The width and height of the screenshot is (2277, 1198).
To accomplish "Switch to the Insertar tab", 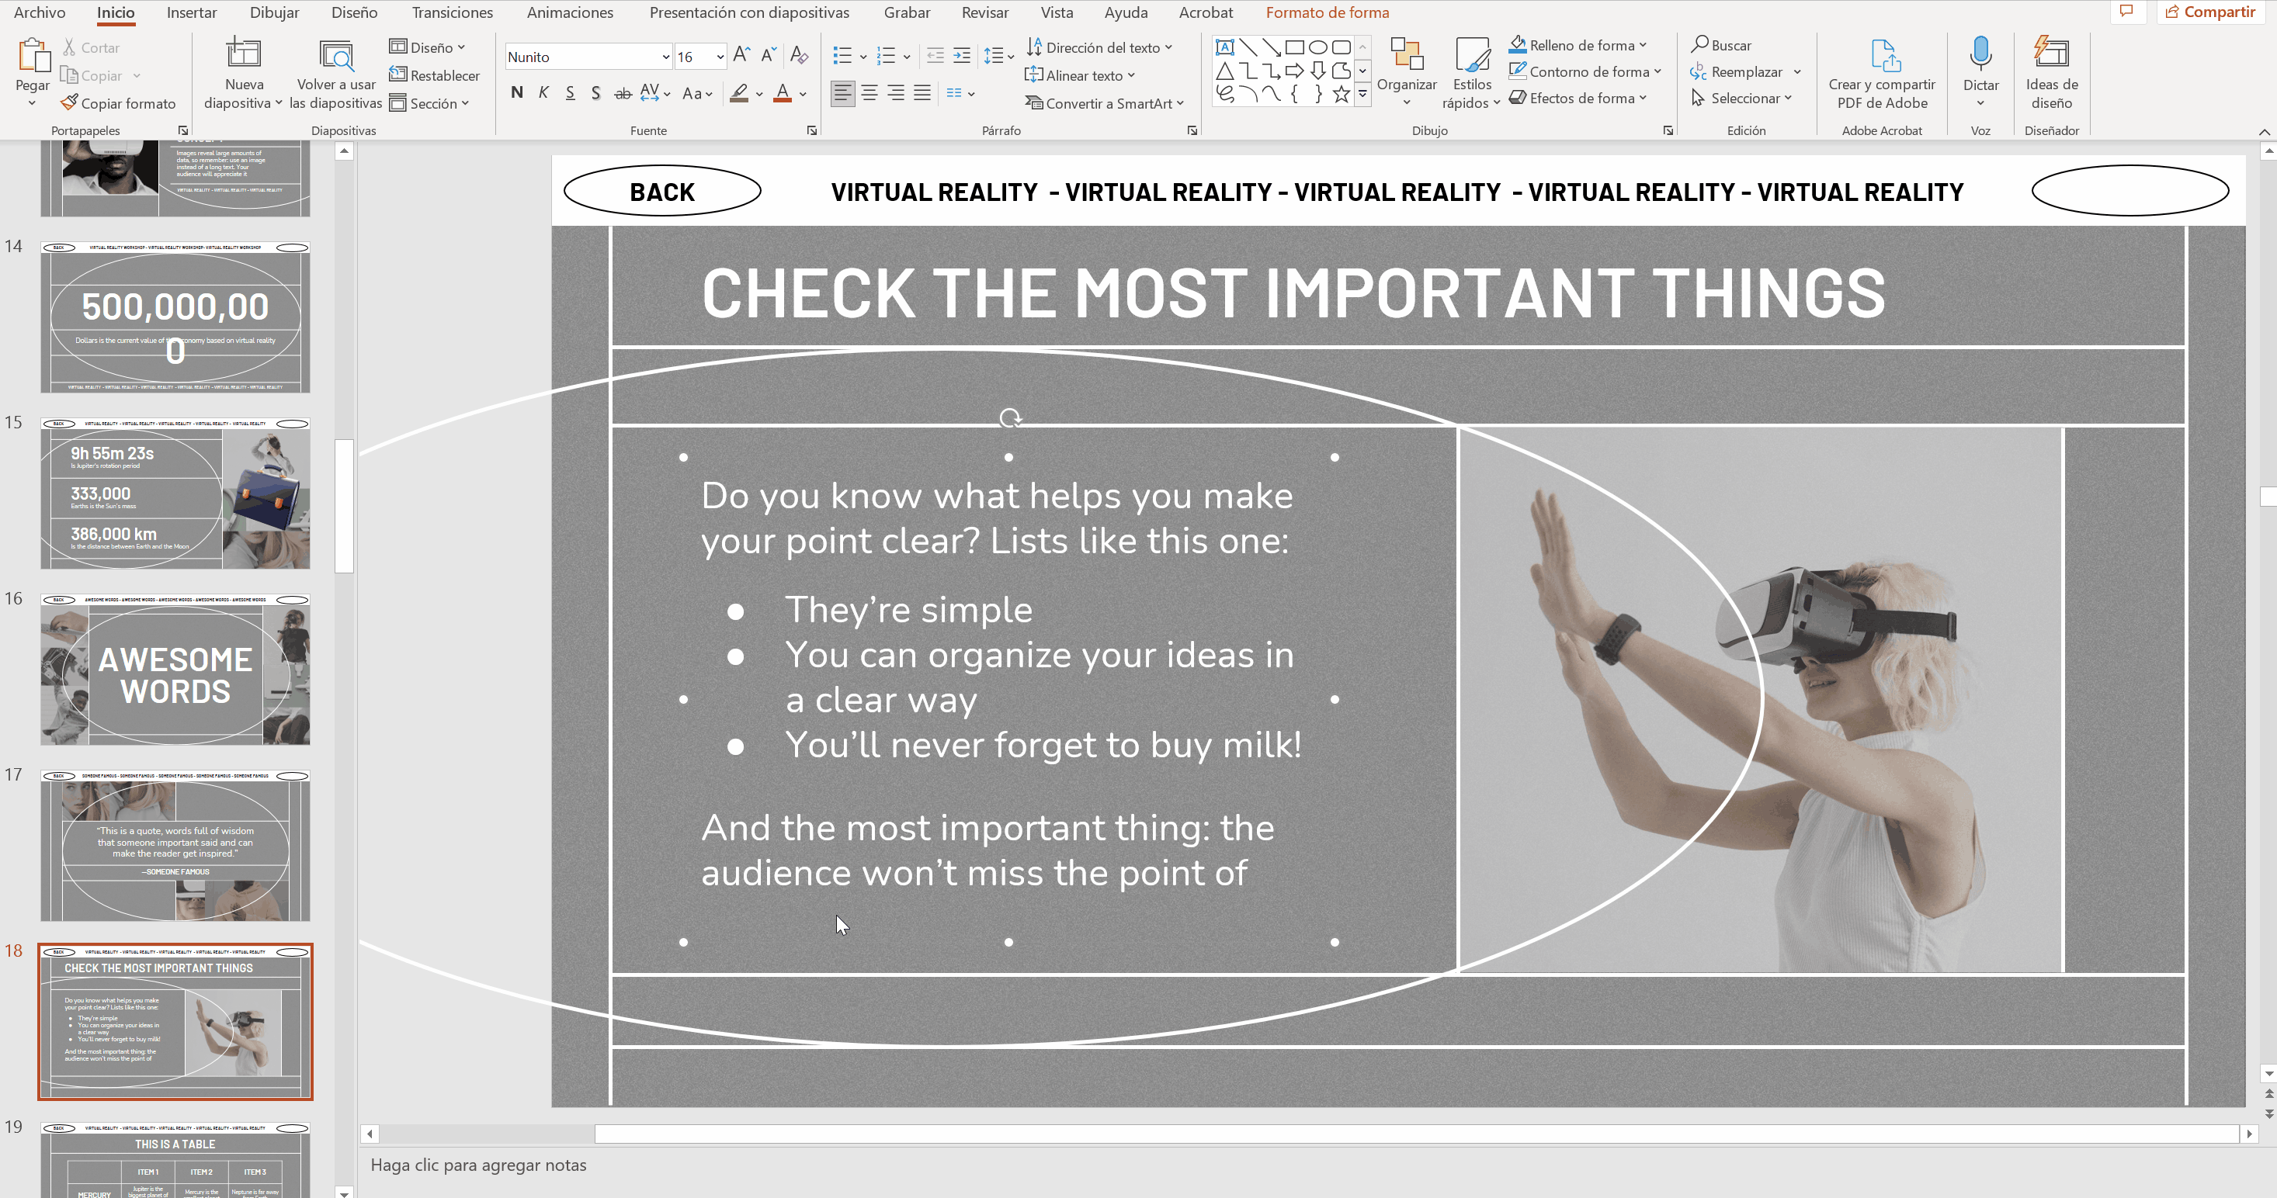I will pyautogui.click(x=192, y=12).
